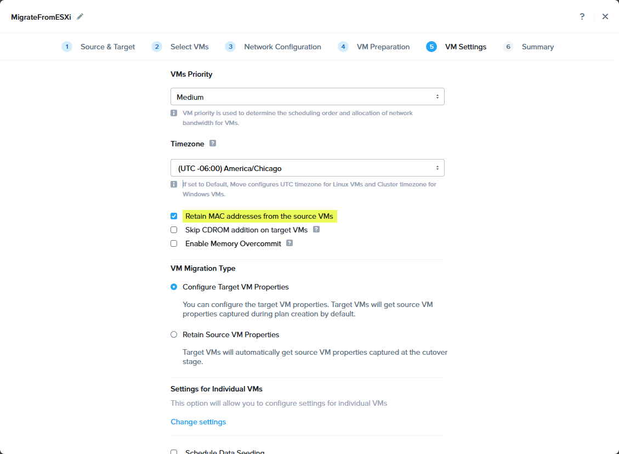This screenshot has height=454, width=619.
Task: Uncheck Retain MAC addresses from source VMs
Action: [x=174, y=216]
